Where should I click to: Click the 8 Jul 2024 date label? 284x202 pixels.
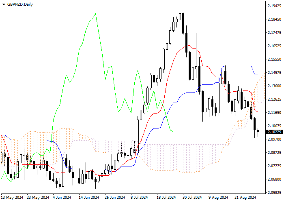pos(140,198)
